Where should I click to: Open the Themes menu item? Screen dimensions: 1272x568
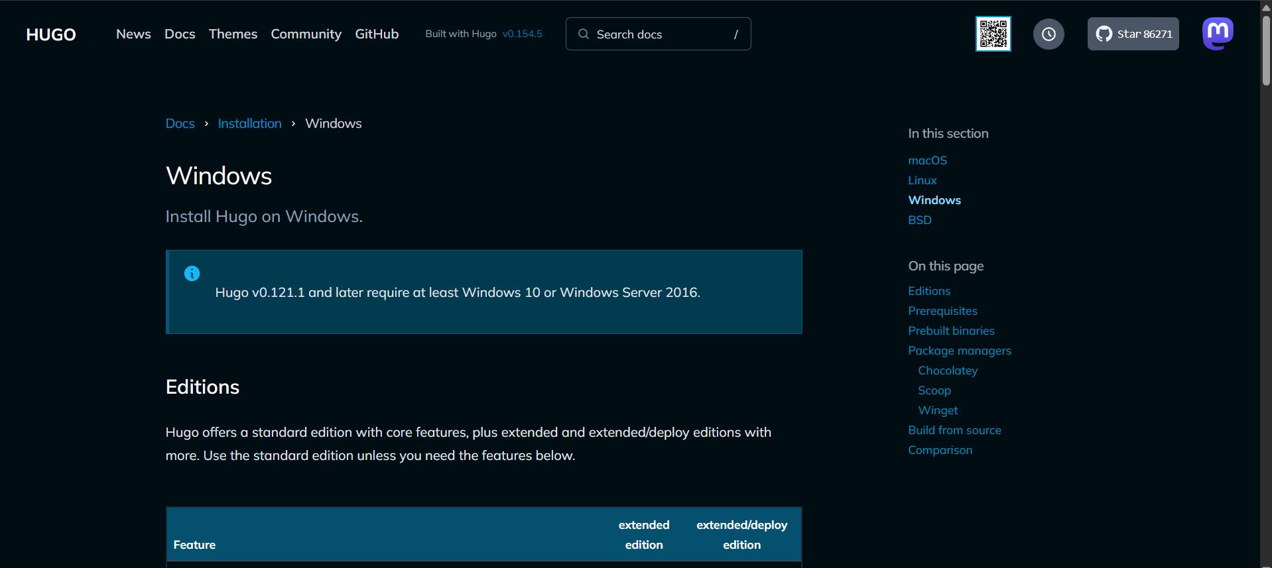tap(233, 34)
